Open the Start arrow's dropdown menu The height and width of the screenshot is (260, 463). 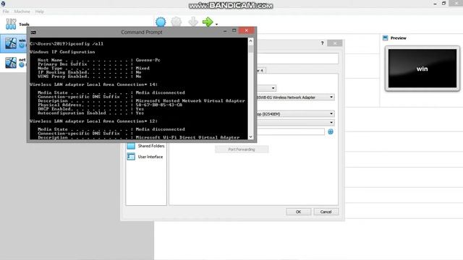pos(216,24)
